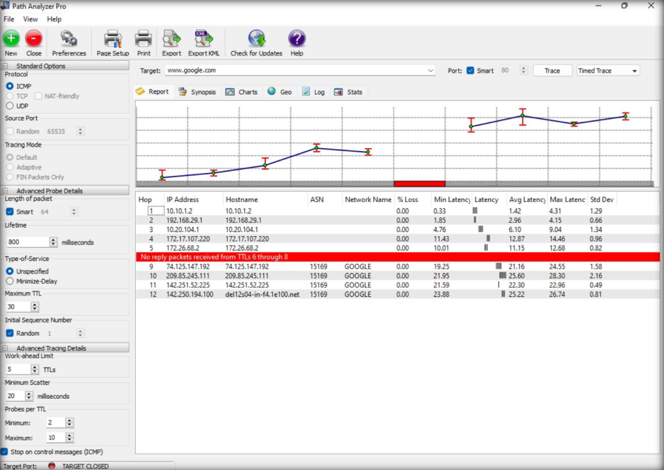
Task: Toggle Smart length of packet checkbox
Action: pos(9,212)
